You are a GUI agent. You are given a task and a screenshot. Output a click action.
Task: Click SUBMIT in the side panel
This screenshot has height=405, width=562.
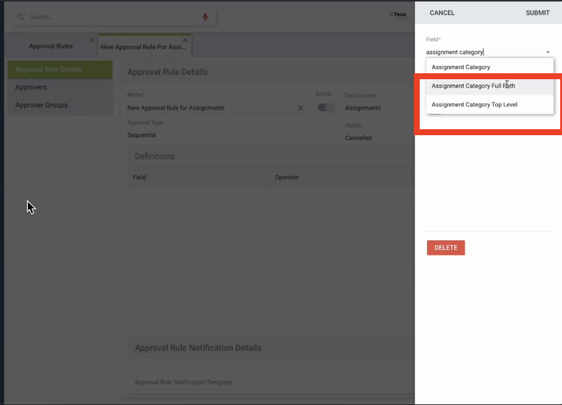[x=537, y=13]
